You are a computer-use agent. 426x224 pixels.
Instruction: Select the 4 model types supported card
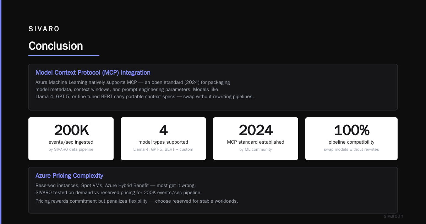click(x=163, y=139)
